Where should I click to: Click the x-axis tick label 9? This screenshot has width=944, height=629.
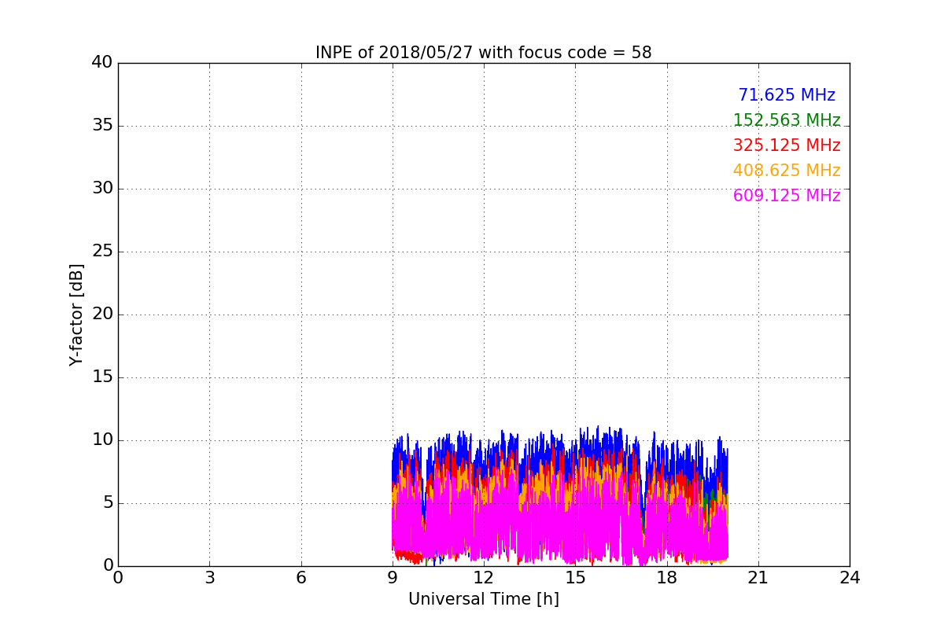(x=393, y=578)
